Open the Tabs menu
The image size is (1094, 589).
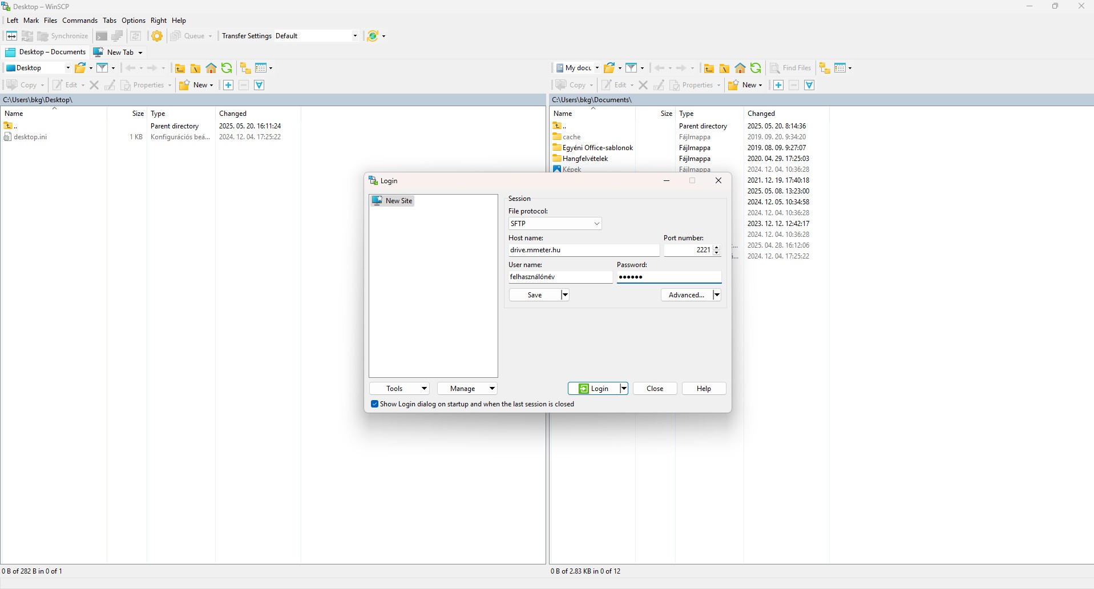point(110,21)
